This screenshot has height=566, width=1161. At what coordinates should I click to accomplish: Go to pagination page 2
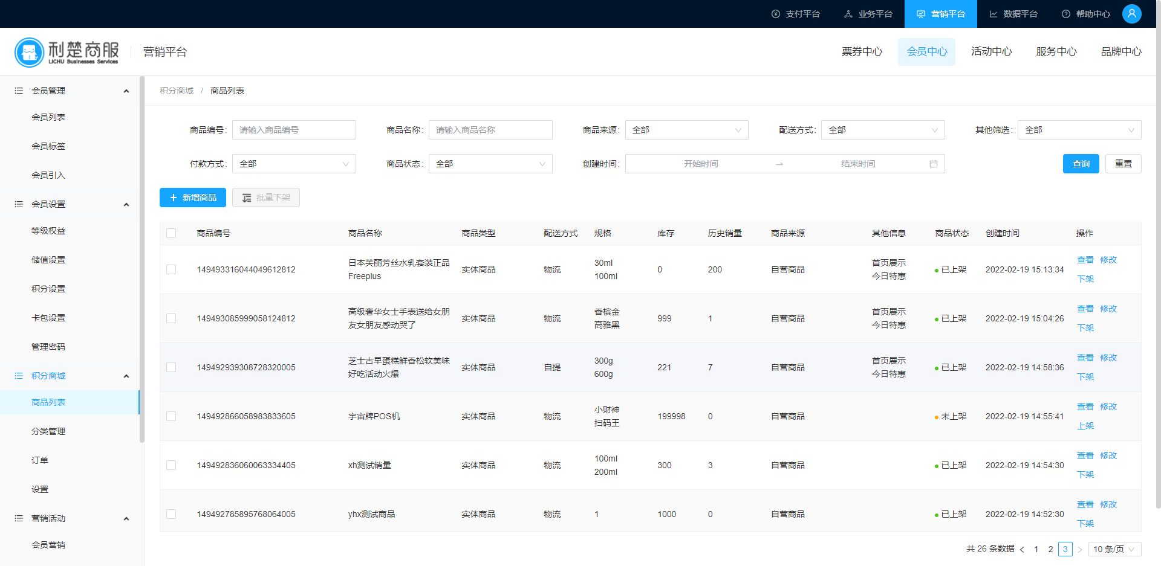pyautogui.click(x=1051, y=549)
